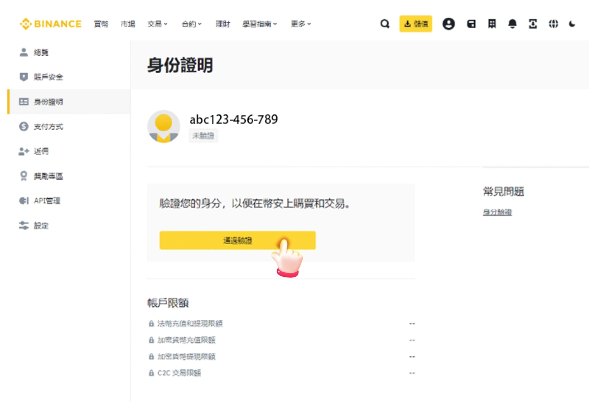Viewport: 589px width, 402px height.
Task: Expand the 學習指南 dropdown menu
Action: [x=259, y=24]
